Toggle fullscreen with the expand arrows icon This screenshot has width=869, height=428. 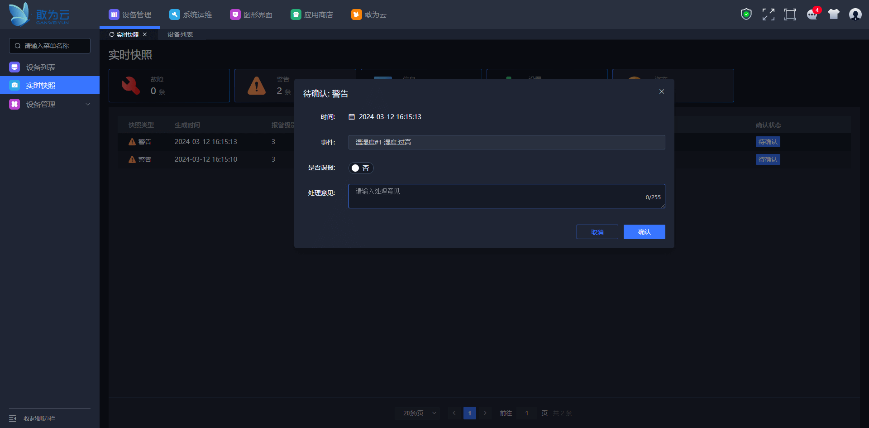tap(768, 14)
